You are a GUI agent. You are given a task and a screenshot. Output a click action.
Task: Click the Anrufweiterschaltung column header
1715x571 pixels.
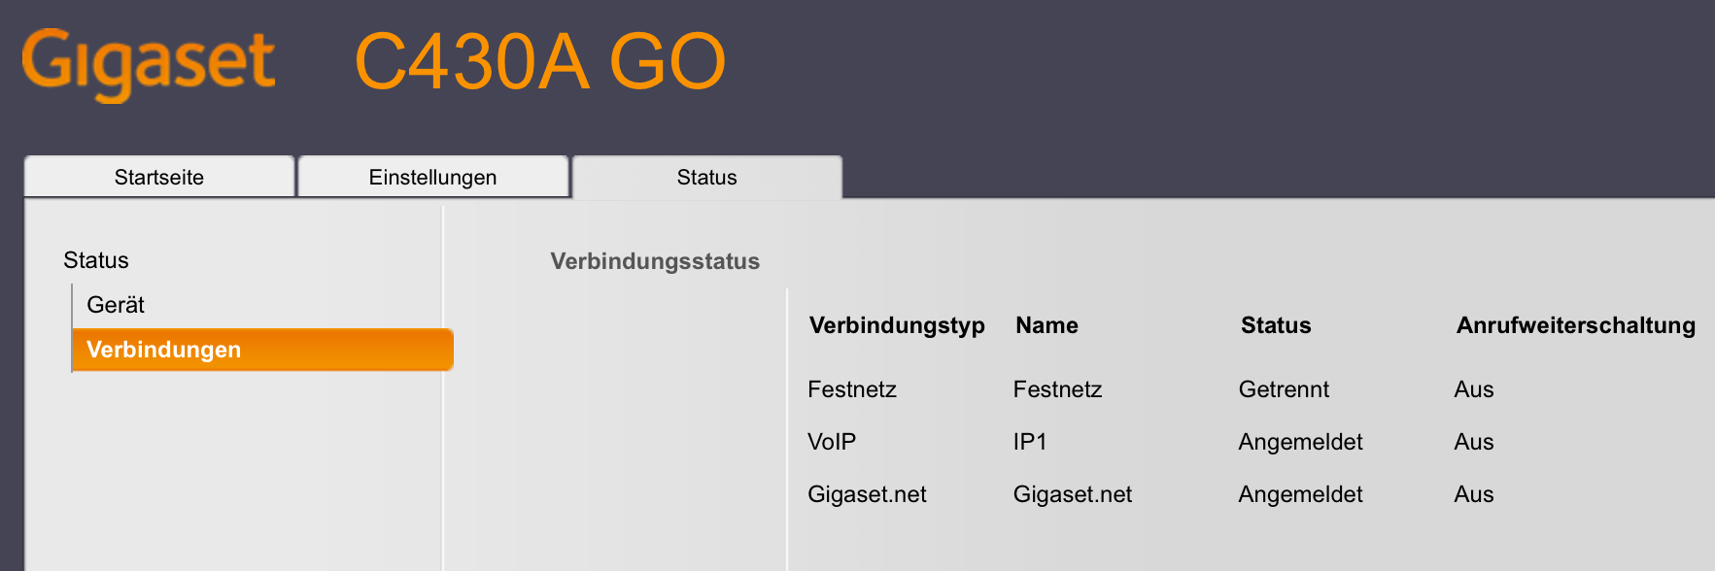click(1576, 325)
